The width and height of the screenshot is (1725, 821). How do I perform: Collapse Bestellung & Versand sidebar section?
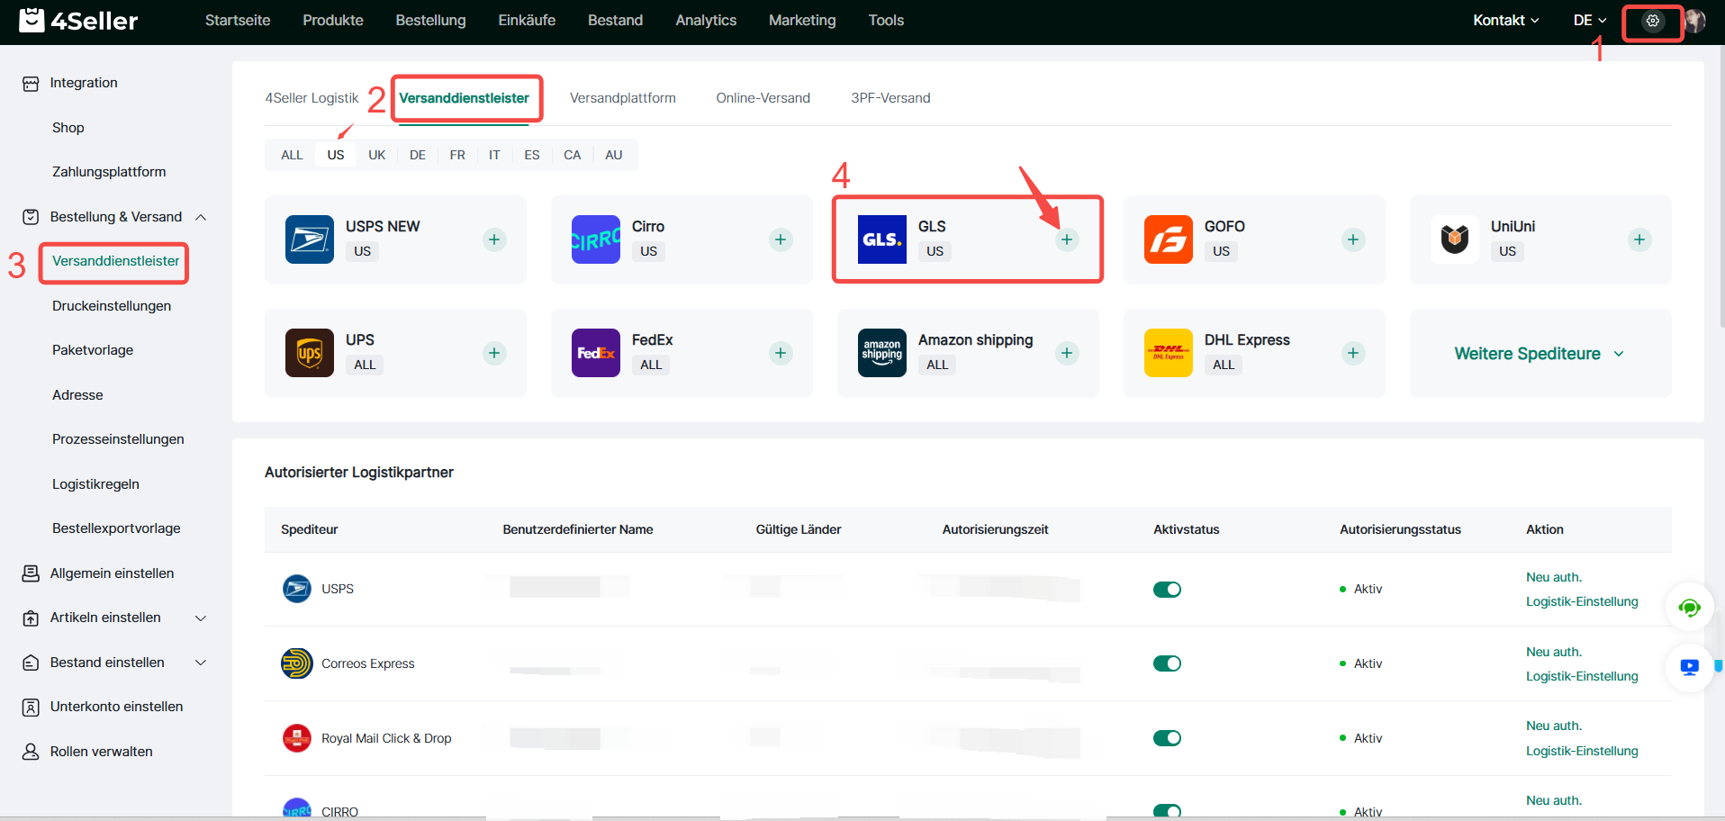[x=201, y=217]
